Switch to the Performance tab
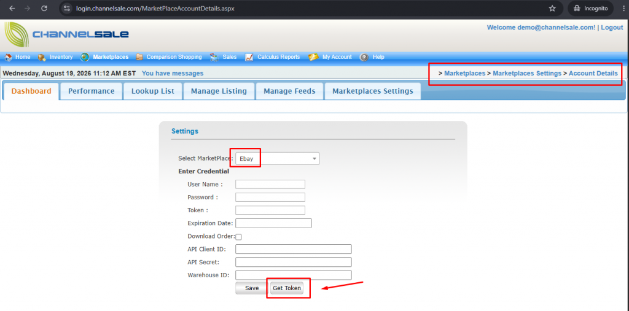The width and height of the screenshot is (629, 311). (91, 91)
